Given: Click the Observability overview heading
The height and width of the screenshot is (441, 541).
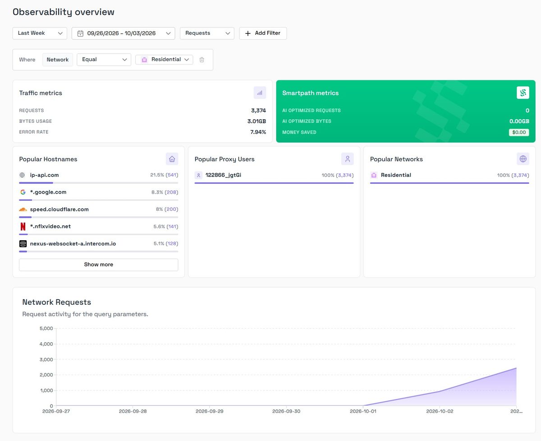Looking at the screenshot, I should 64,12.
